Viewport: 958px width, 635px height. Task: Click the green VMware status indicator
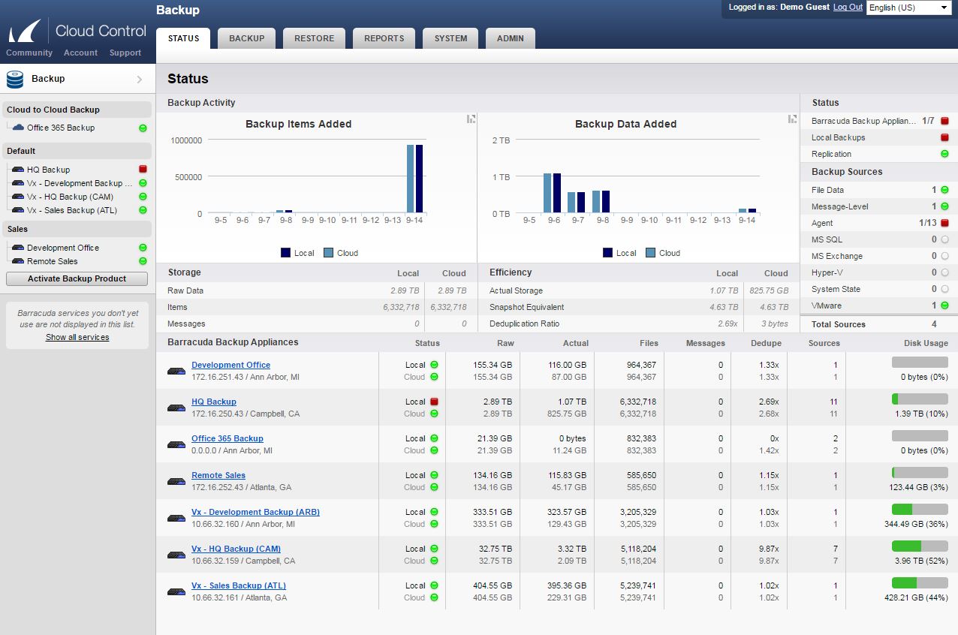click(x=944, y=305)
